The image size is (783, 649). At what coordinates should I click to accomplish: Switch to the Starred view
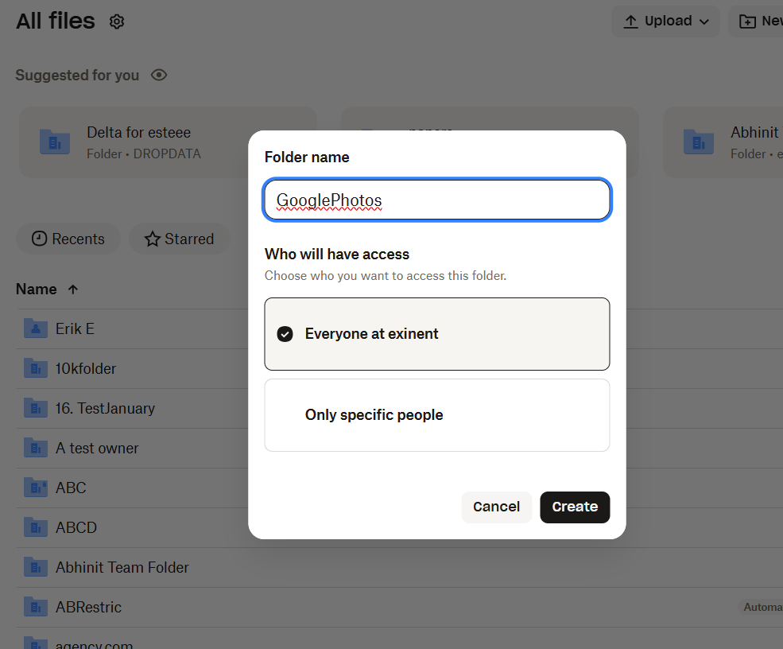179,239
